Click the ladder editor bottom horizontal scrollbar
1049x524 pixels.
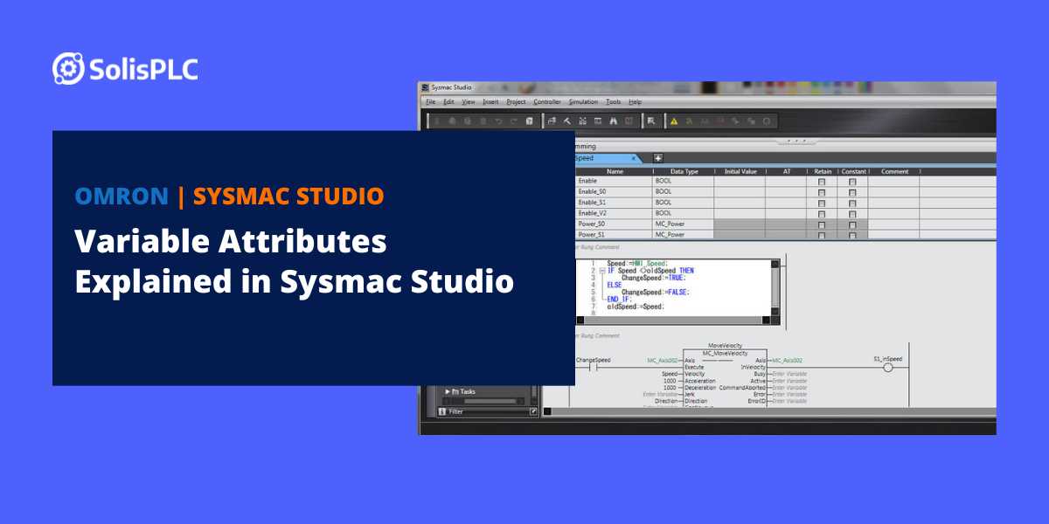[769, 411]
